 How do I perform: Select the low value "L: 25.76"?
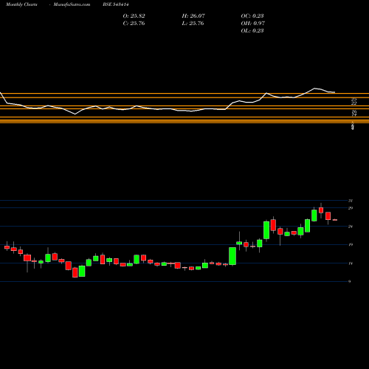193,24
